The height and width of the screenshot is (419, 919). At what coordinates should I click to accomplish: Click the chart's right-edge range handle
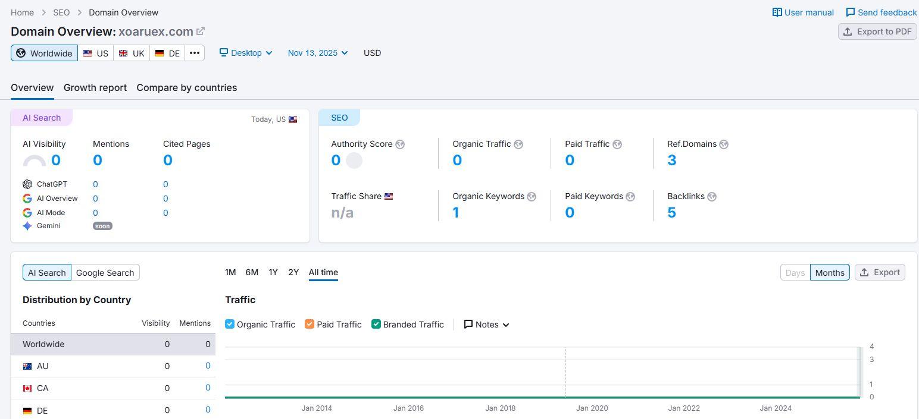pyautogui.click(x=859, y=372)
